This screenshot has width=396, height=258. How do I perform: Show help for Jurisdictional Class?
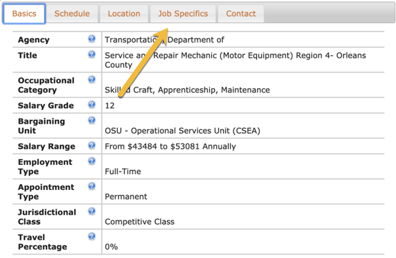(92, 211)
